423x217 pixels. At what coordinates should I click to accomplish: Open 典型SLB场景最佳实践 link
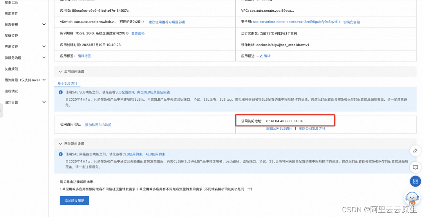153,92
